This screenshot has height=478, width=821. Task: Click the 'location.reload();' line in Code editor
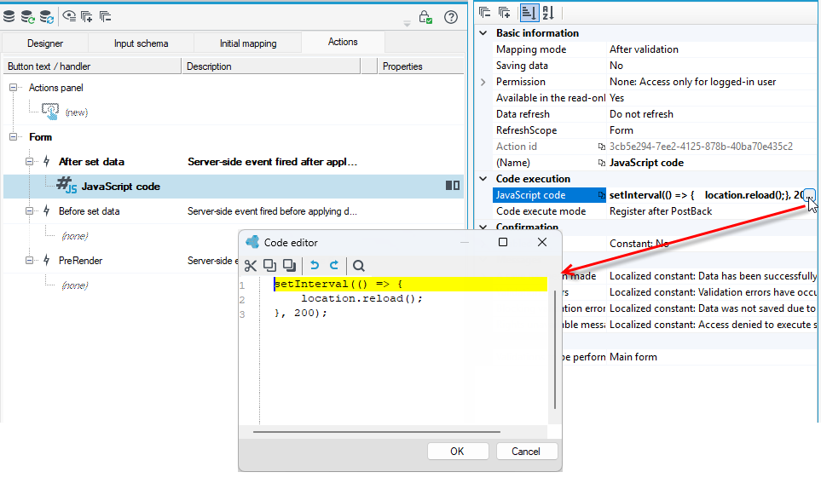tap(361, 298)
